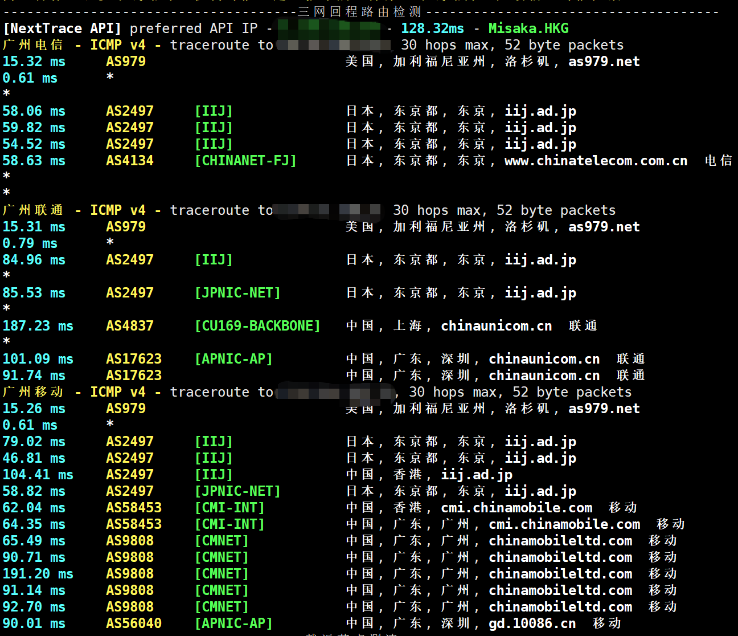Screen dimensions: 738x636
Task: Select [CMI-INT] in the 62.04 ms row
Action: (229, 508)
